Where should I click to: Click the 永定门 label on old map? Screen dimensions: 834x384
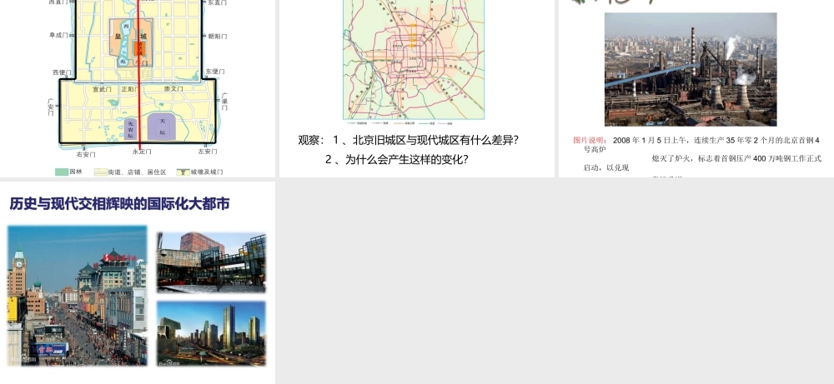tap(142, 152)
